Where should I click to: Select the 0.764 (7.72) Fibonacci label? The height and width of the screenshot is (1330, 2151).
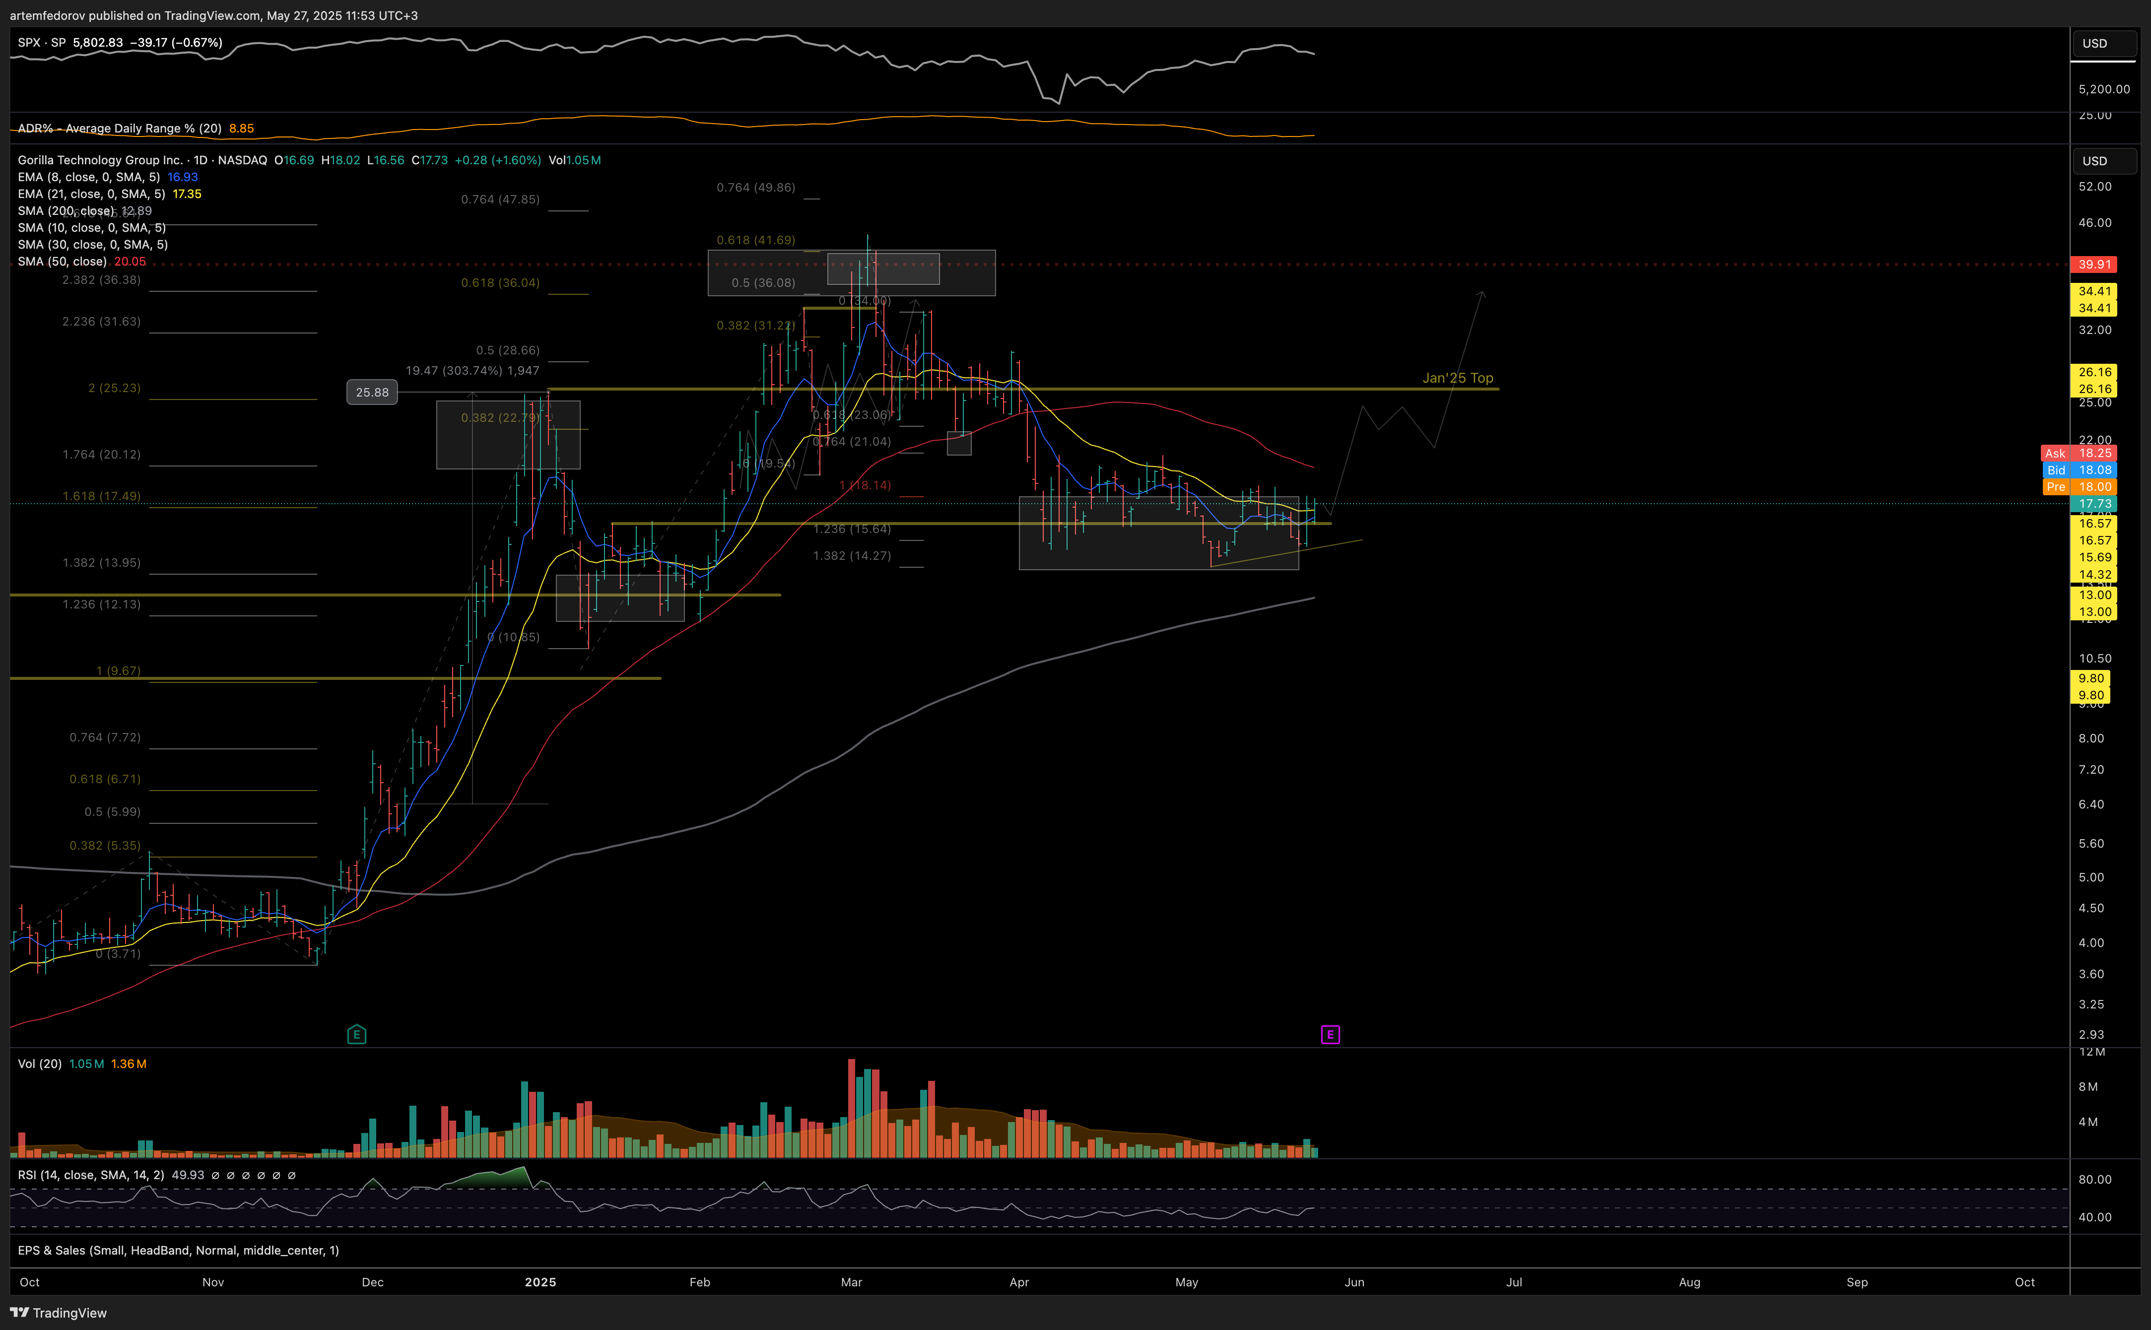click(105, 737)
